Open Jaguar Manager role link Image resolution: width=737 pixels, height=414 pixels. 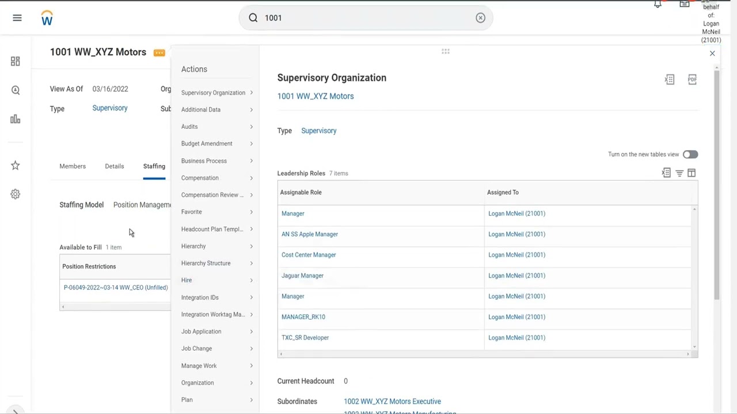pyautogui.click(x=302, y=275)
